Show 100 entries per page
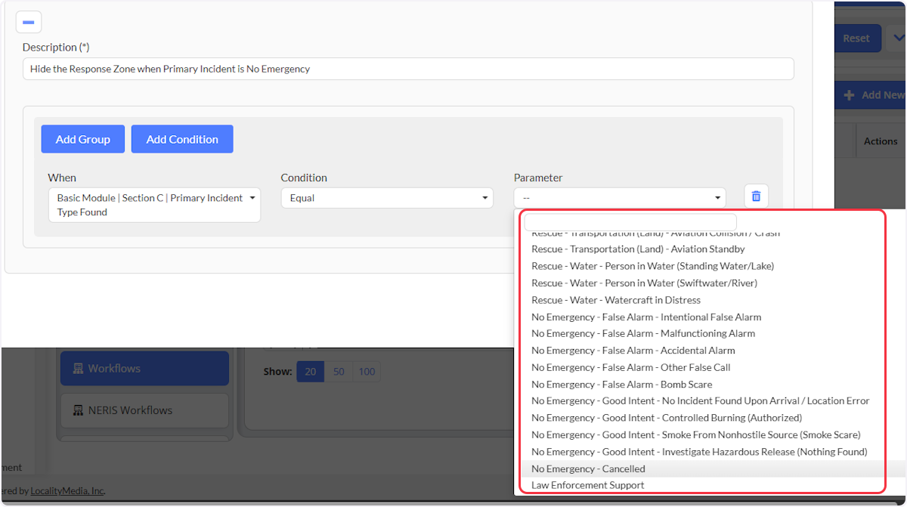 (x=367, y=372)
